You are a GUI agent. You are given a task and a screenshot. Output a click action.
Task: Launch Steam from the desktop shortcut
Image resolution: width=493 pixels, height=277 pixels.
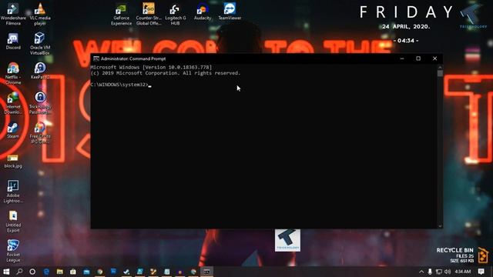[x=13, y=130]
